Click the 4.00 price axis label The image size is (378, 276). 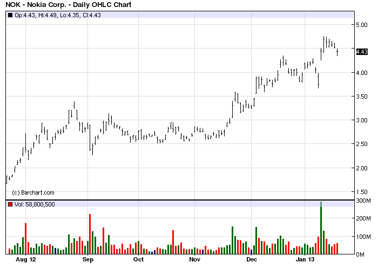click(362, 73)
